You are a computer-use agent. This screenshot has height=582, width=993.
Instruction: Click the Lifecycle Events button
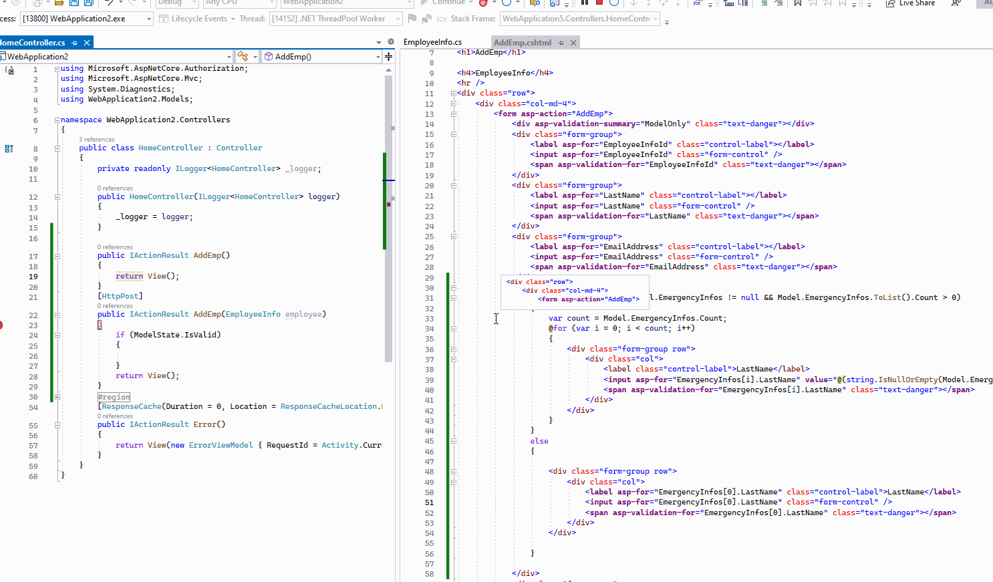pyautogui.click(x=198, y=19)
